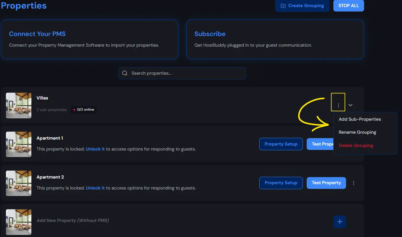Image resolution: width=402 pixels, height=237 pixels.
Task: Select Add Sub-Properties from the menu
Action: coord(360,119)
